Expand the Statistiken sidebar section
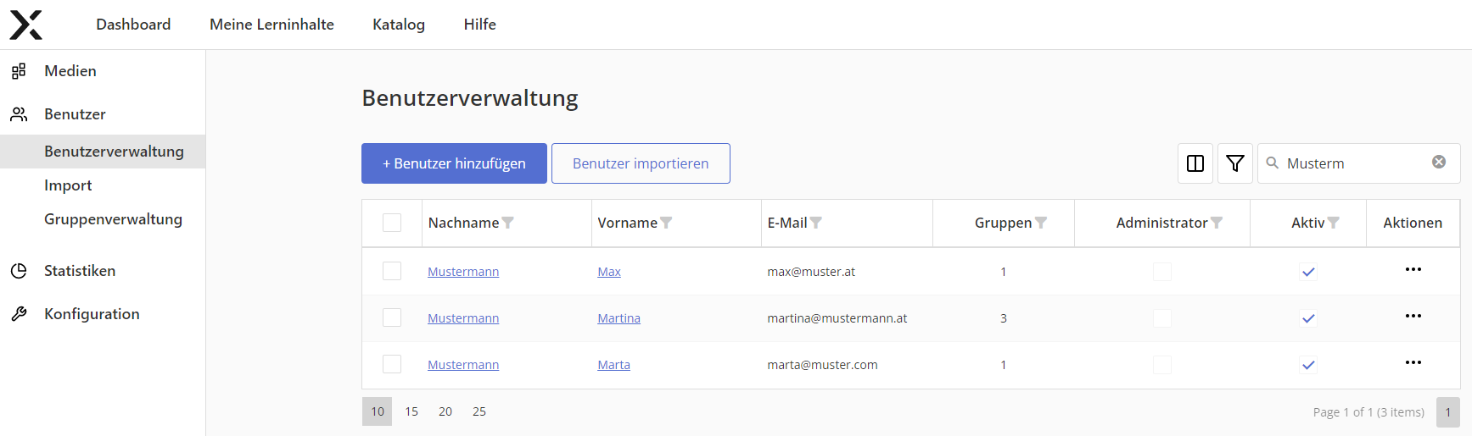 (x=80, y=271)
